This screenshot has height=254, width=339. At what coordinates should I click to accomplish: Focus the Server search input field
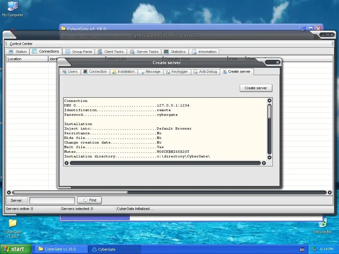[52, 200]
